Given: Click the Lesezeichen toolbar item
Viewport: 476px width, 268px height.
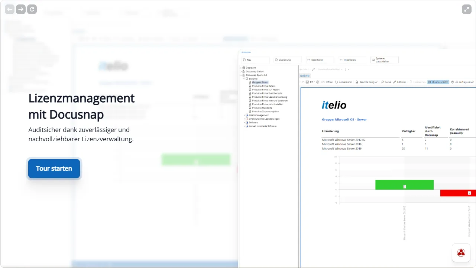Looking at the screenshot, I should point(417,82).
